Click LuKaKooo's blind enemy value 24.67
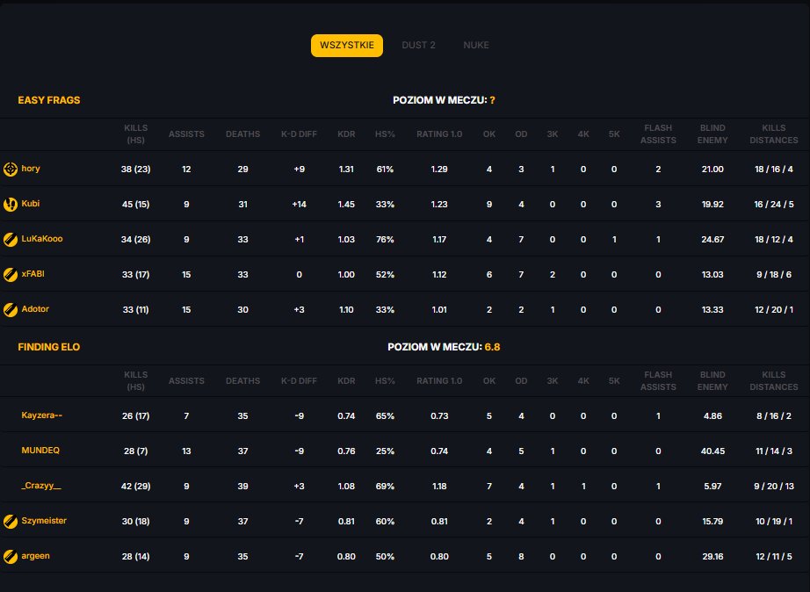Image resolution: width=810 pixels, height=592 pixels. pos(712,240)
